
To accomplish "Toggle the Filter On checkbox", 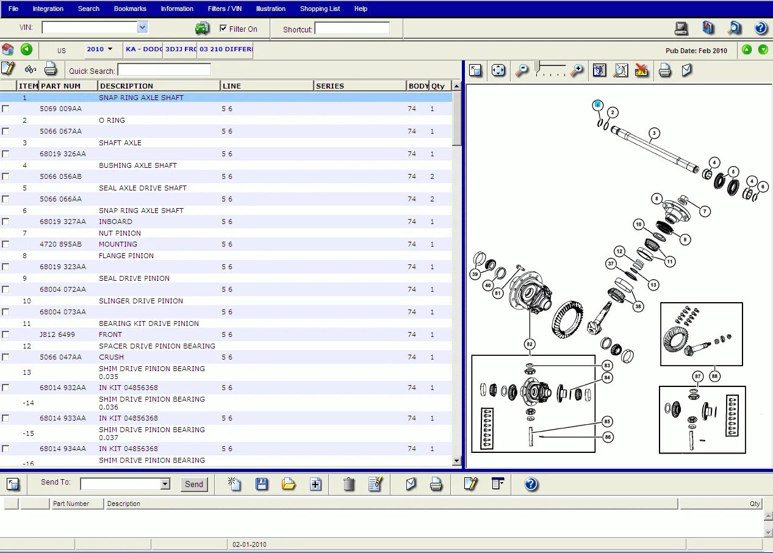I will point(223,28).
